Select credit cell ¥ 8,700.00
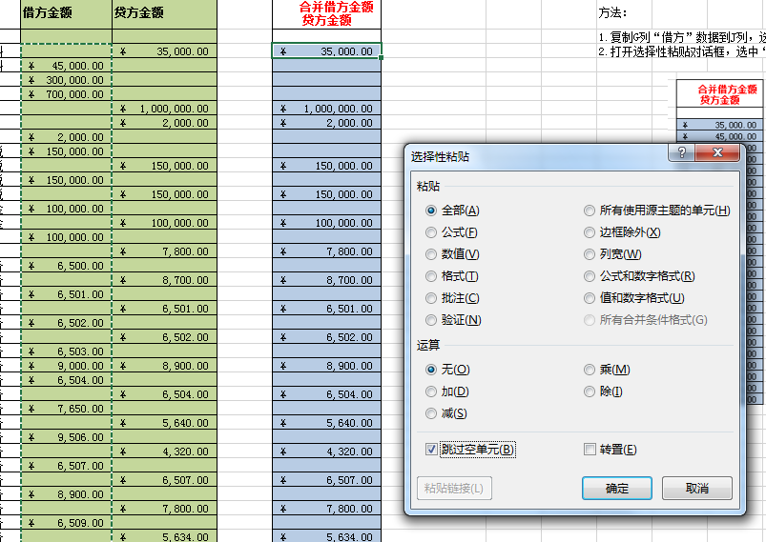This screenshot has width=766, height=542. pyautogui.click(x=165, y=280)
